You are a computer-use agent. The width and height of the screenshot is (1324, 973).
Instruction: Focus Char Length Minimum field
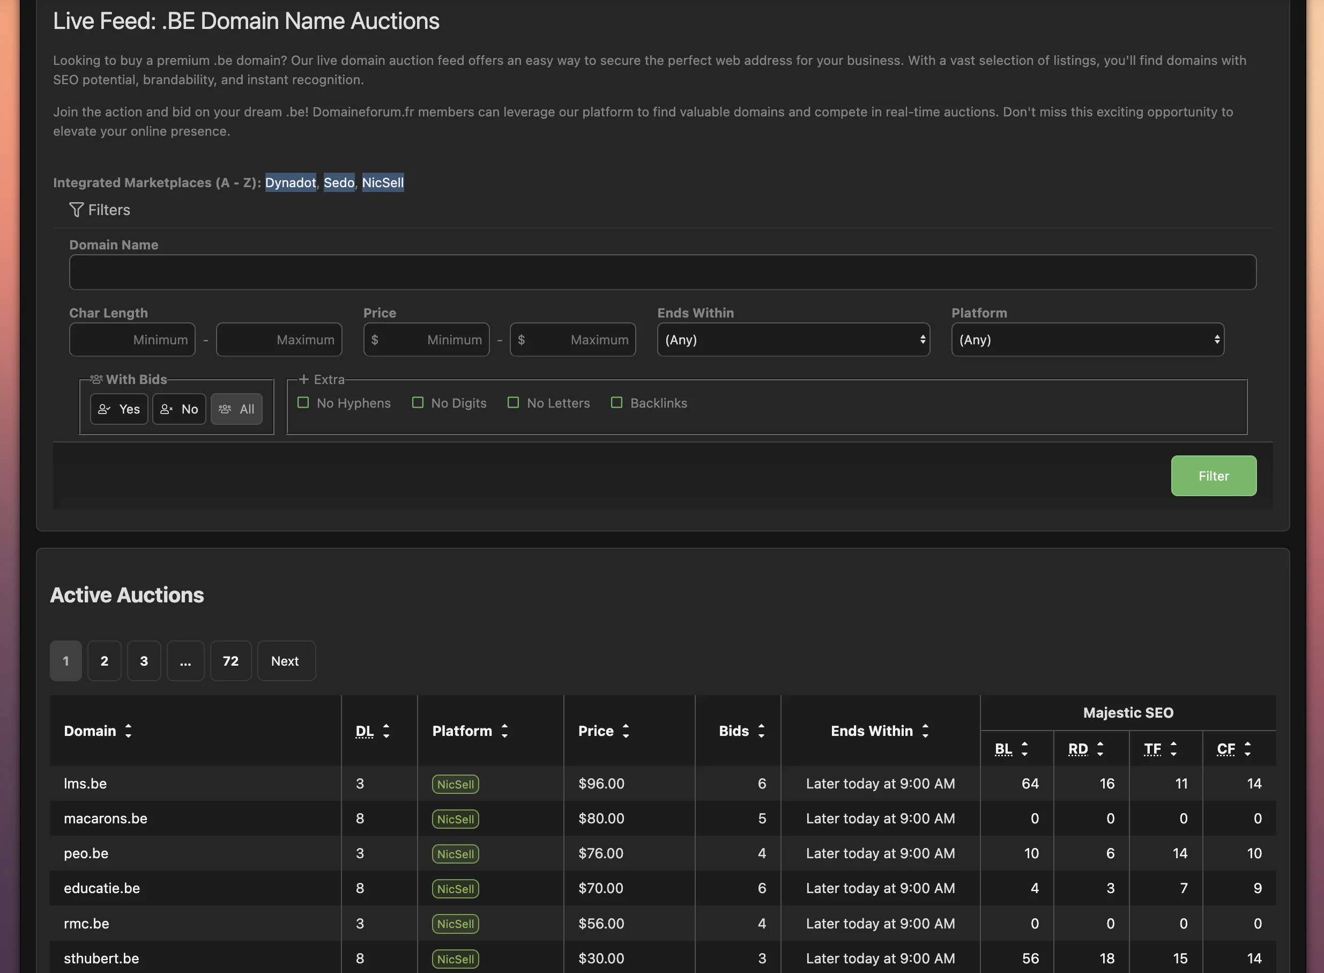pyautogui.click(x=132, y=339)
